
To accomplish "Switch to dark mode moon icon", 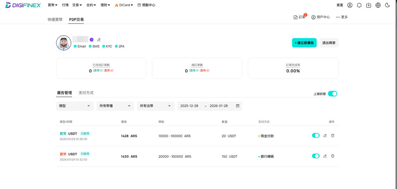I will pyautogui.click(x=387, y=5).
